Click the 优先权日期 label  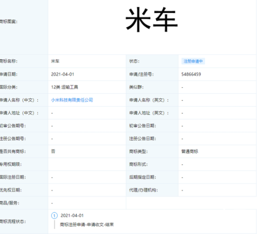[x=11, y=190]
